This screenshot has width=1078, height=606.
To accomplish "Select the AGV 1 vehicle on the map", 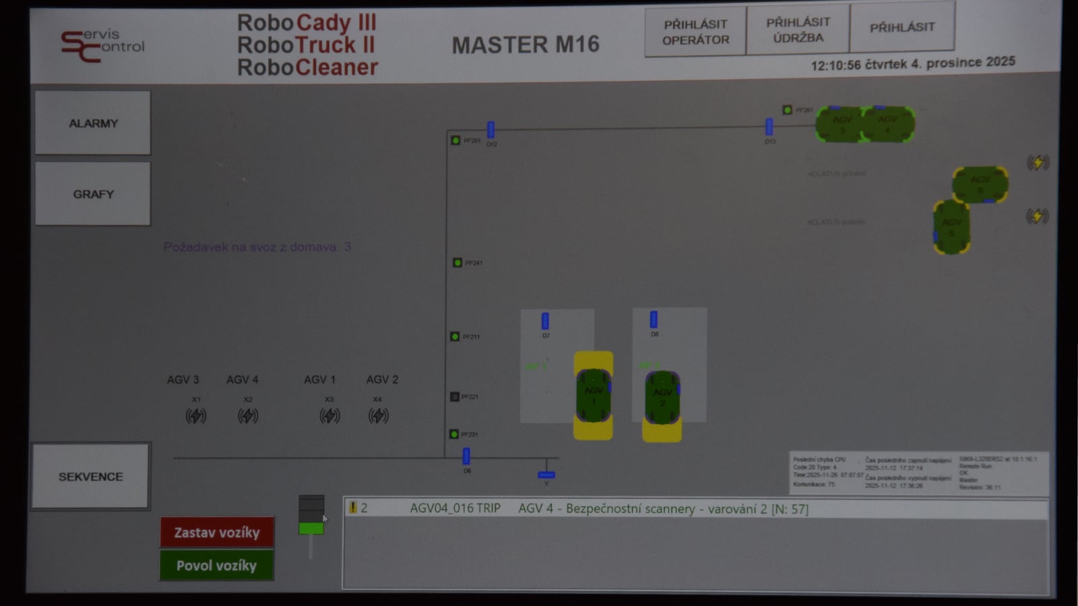I will point(594,396).
